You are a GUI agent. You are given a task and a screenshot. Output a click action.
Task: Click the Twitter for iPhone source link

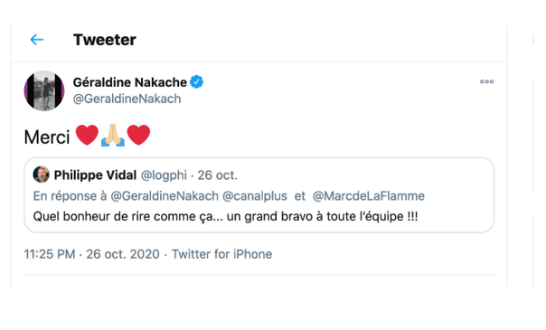click(221, 254)
